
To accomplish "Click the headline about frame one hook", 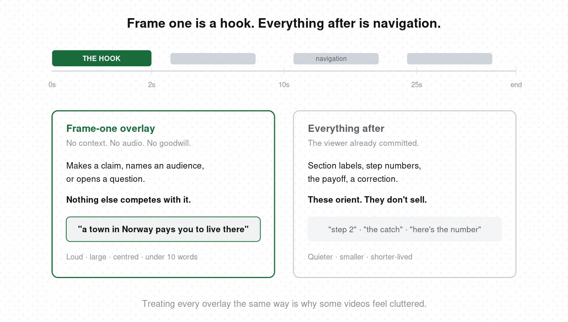I will [x=284, y=23].
